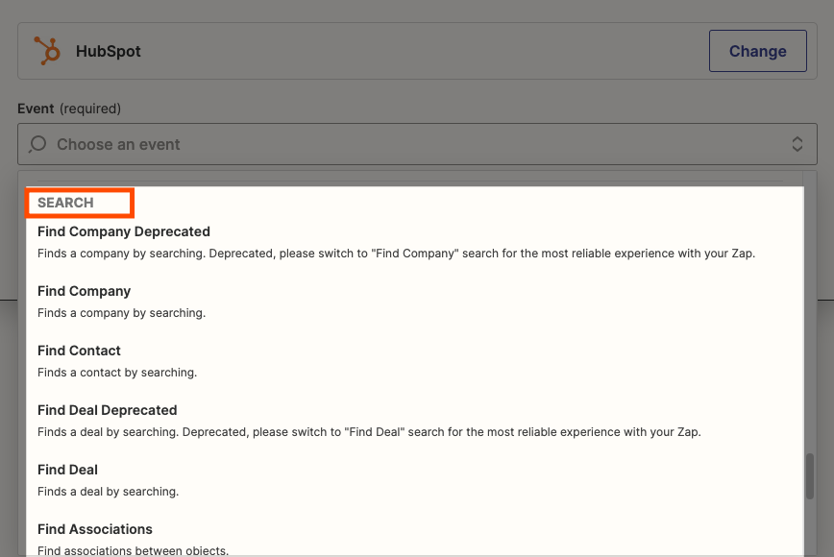Click the SEARCH section header
834x557 pixels.
[65, 203]
